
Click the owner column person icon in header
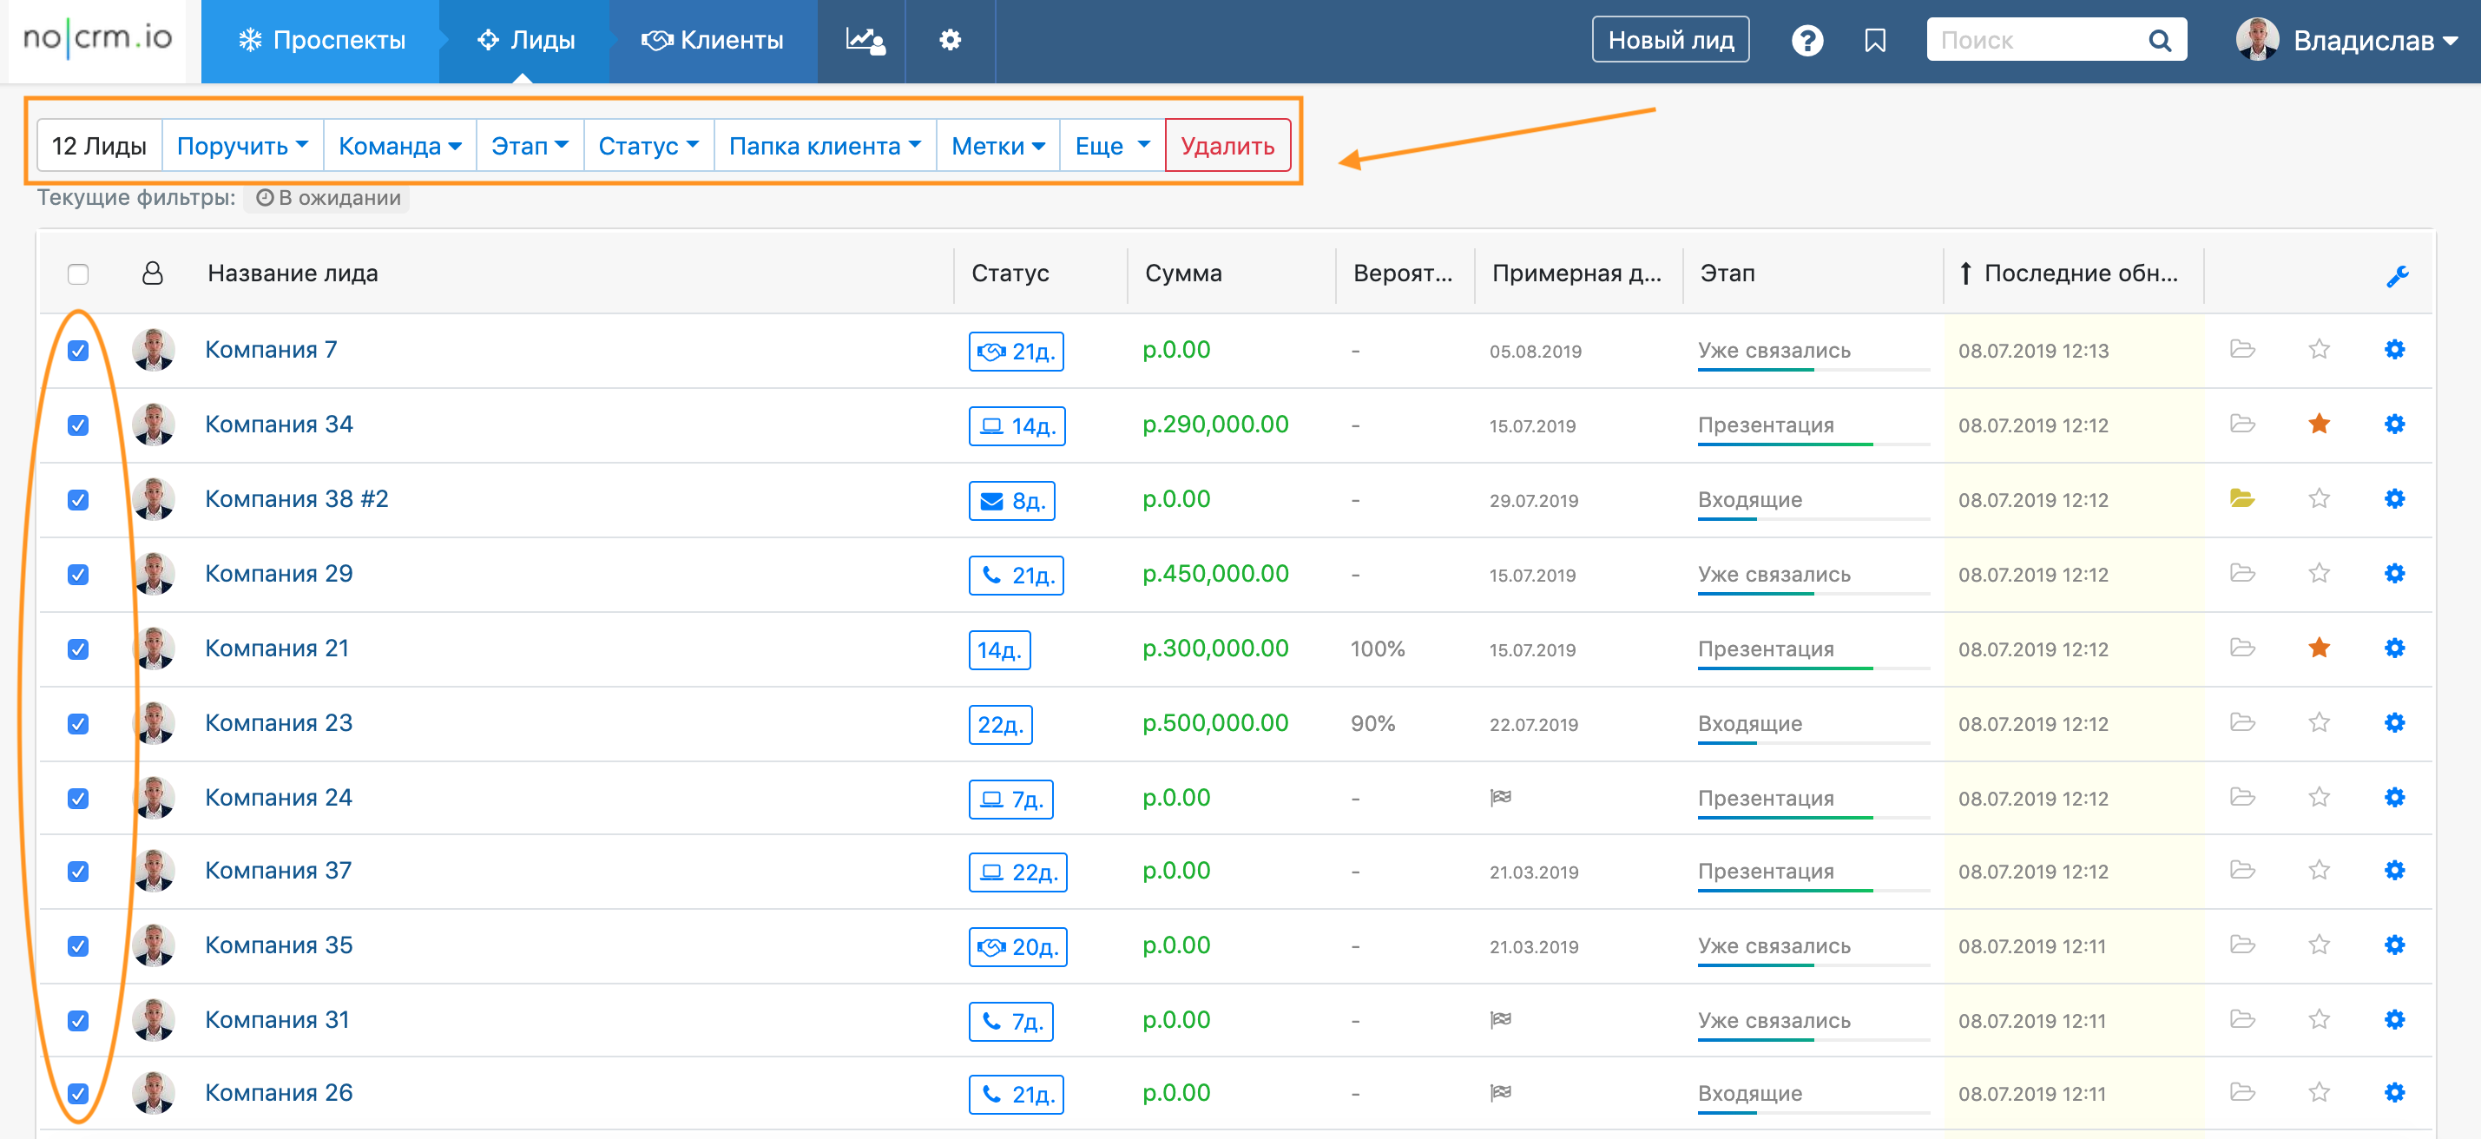(x=152, y=273)
